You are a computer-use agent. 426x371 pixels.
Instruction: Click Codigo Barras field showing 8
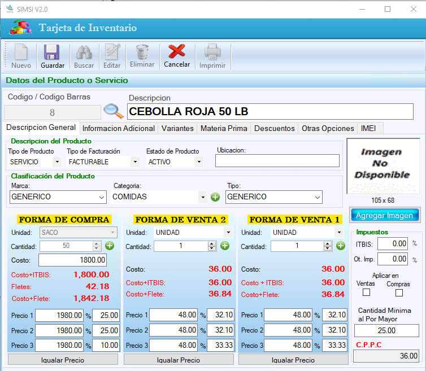[x=53, y=112]
